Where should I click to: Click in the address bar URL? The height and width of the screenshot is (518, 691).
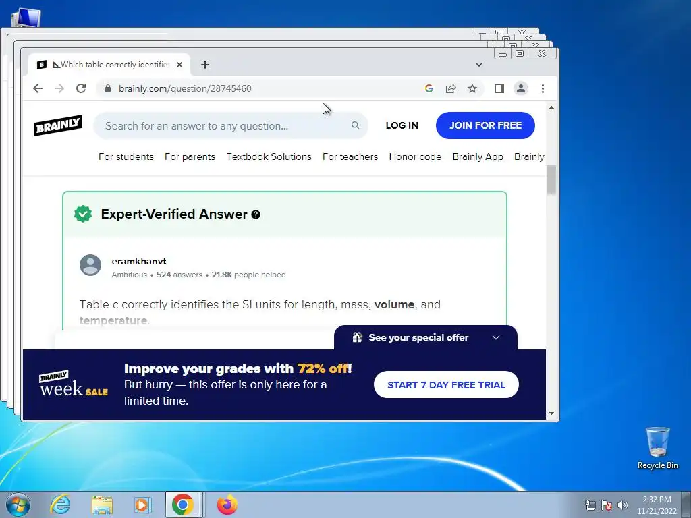[185, 88]
